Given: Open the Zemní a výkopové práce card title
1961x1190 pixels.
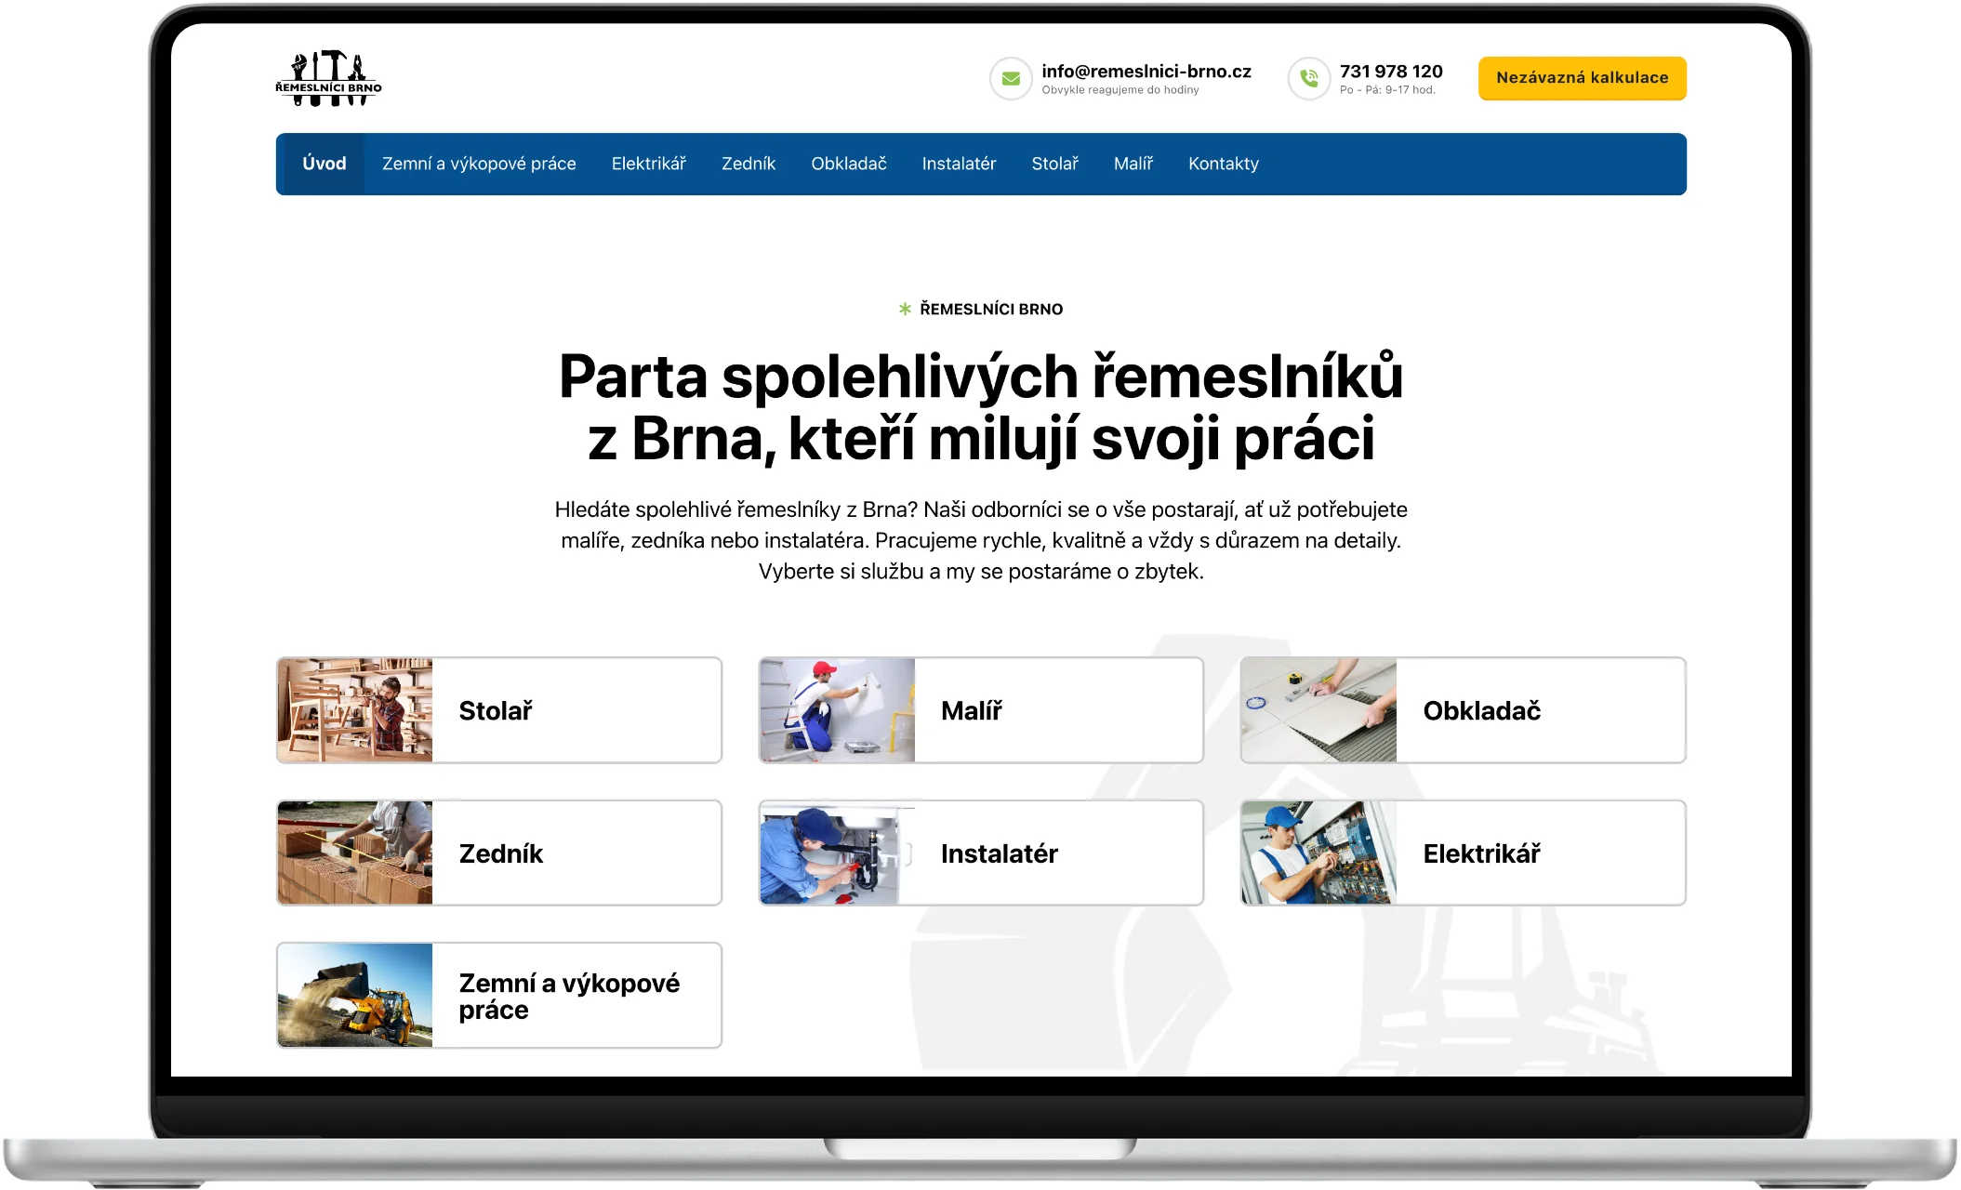Looking at the screenshot, I should coord(569,996).
